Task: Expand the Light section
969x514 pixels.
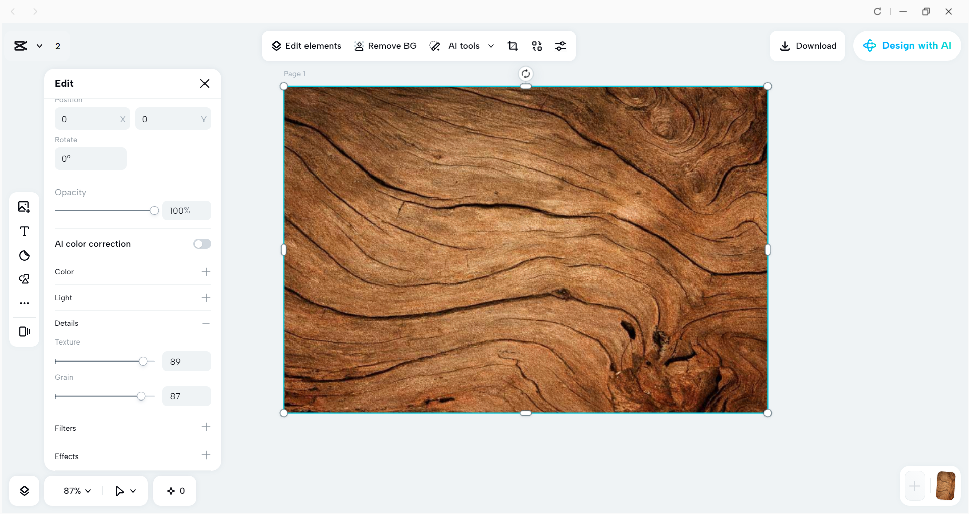Action: [206, 298]
